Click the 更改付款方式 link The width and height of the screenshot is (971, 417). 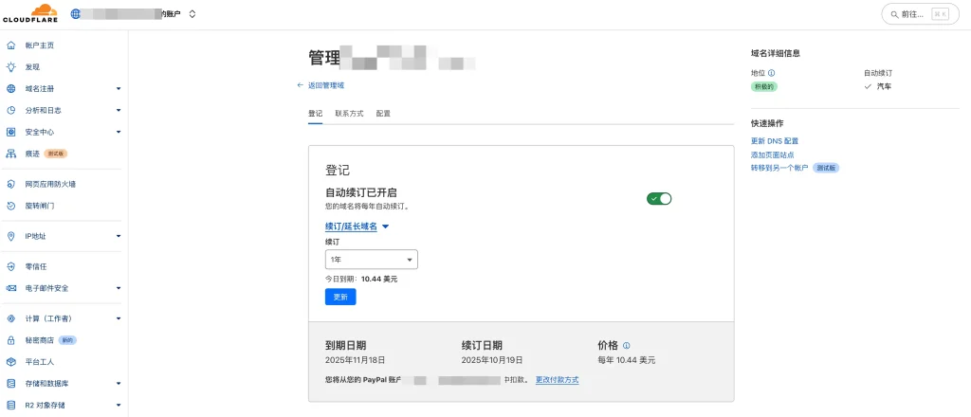pyautogui.click(x=558, y=380)
